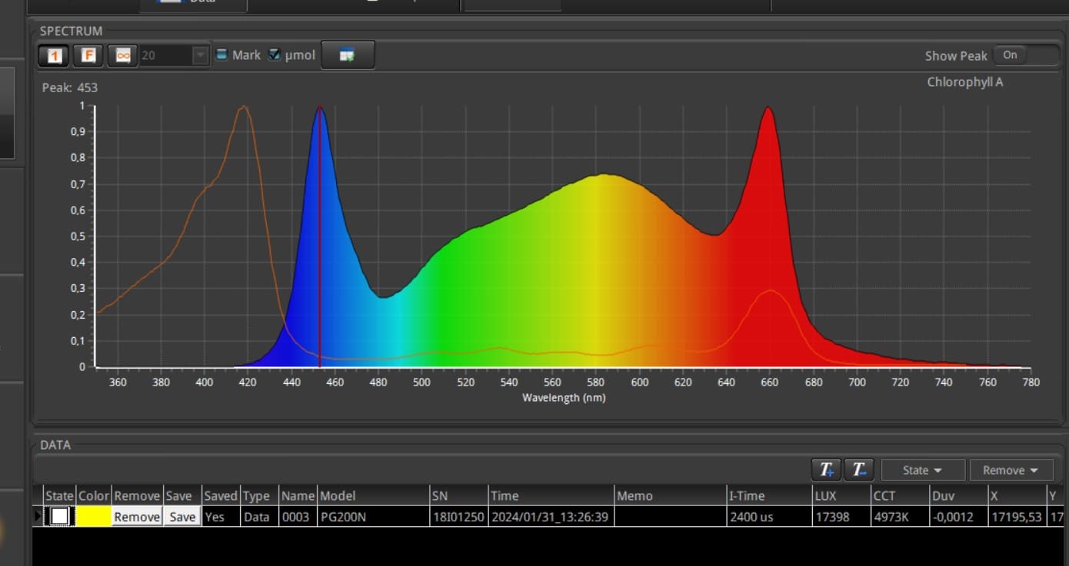
Task: Decrease text size with the T- icon
Action: [x=859, y=470]
